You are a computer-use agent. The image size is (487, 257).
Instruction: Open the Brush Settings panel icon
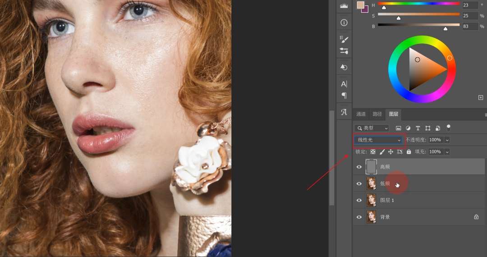pyautogui.click(x=344, y=39)
